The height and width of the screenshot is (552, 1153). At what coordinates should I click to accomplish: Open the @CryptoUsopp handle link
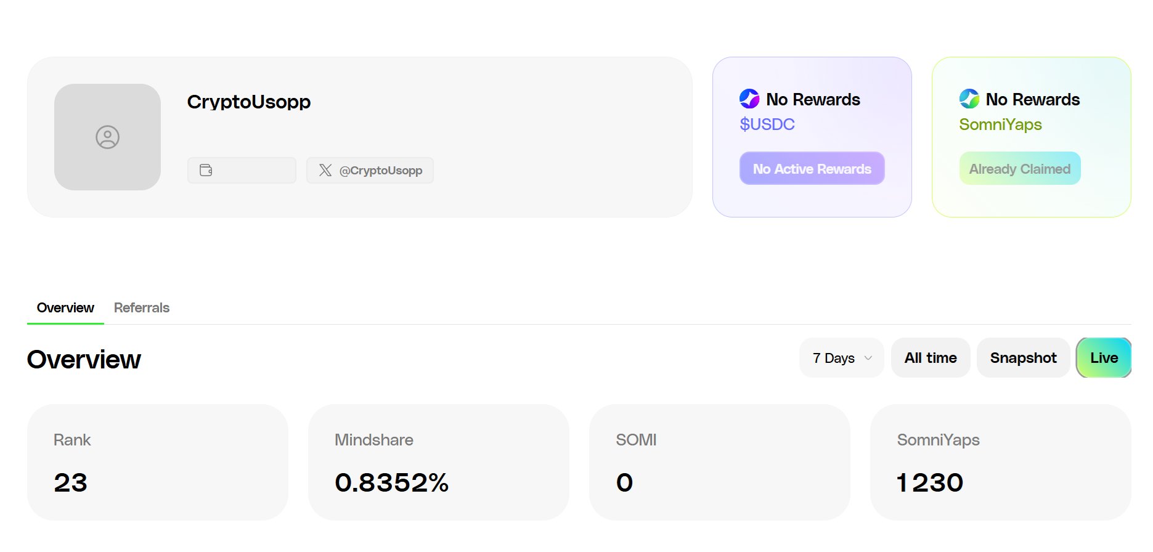point(380,171)
